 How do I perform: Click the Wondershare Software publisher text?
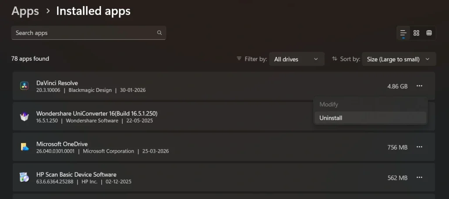point(92,121)
